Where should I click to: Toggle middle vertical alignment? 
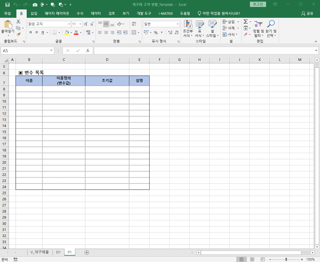coord(106,24)
